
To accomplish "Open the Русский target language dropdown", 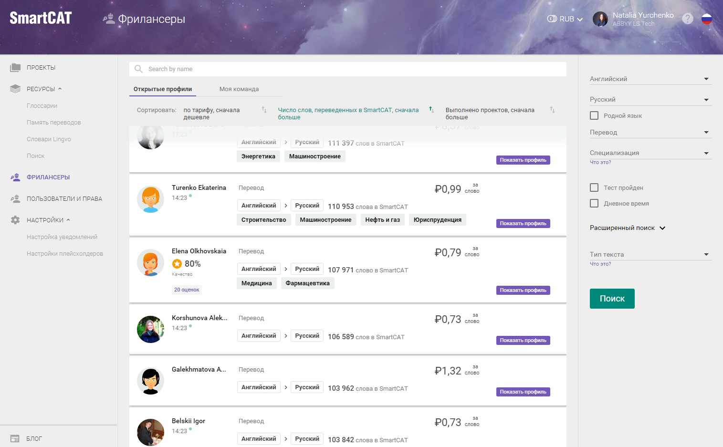I will (x=650, y=100).
